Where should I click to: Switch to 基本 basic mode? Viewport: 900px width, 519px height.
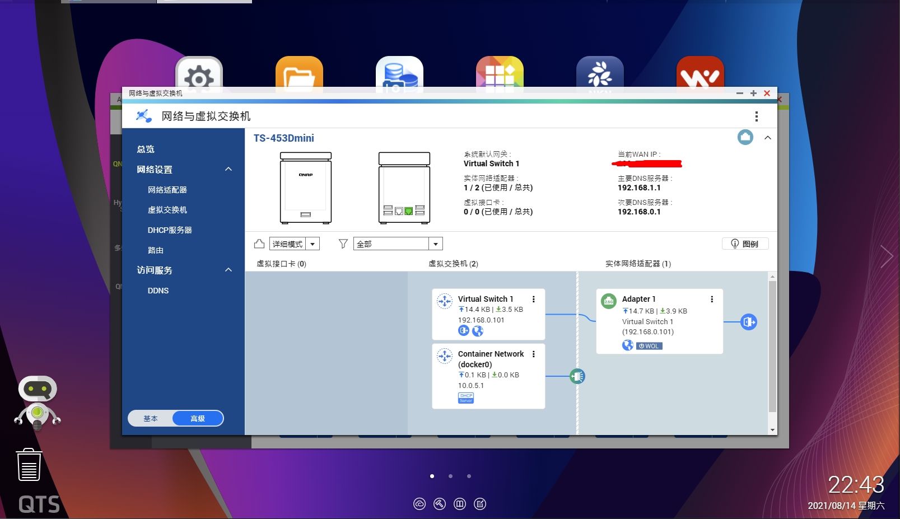pos(151,418)
